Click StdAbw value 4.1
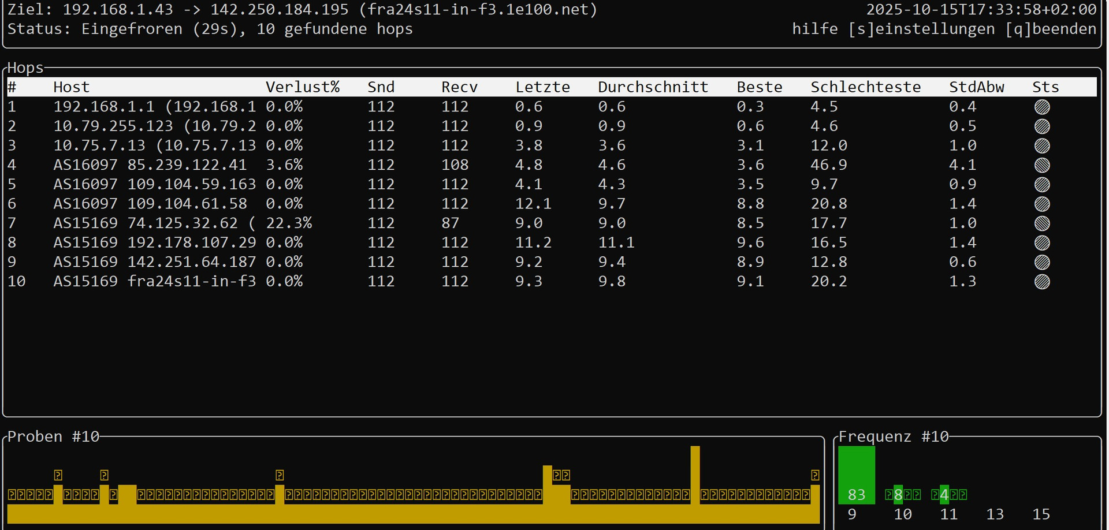Viewport: 1109px width, 530px height. point(963,165)
